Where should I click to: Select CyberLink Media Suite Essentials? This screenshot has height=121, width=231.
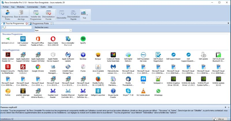coord(113,57)
